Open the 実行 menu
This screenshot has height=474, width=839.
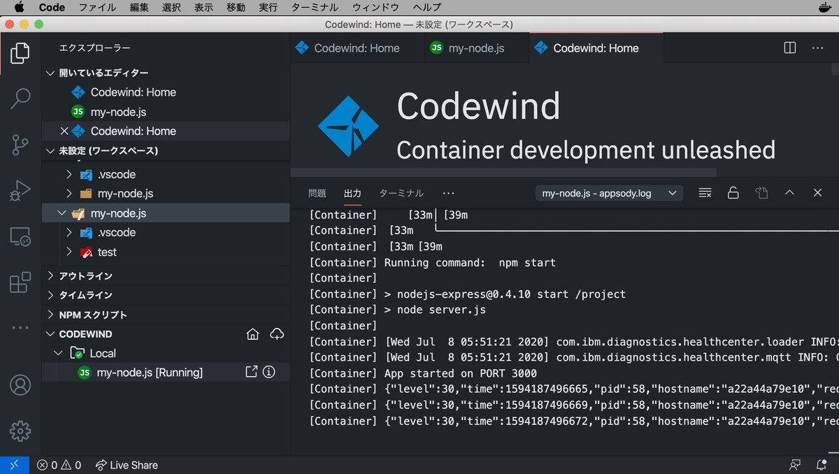click(268, 8)
